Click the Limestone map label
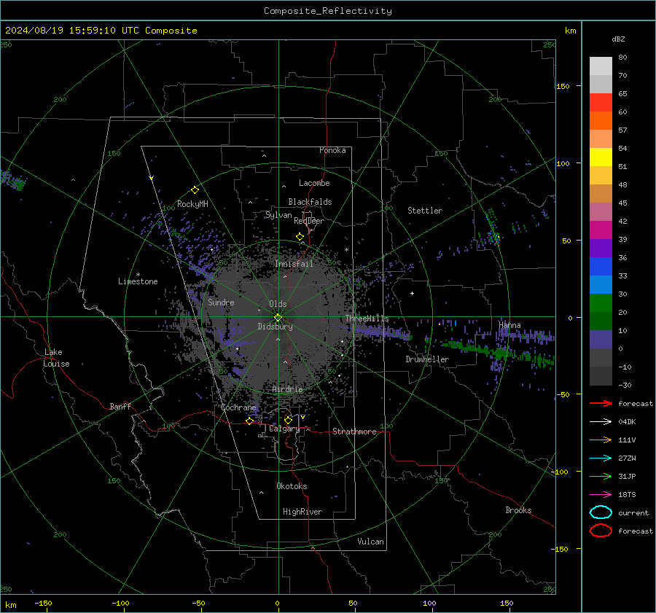 [x=138, y=281]
